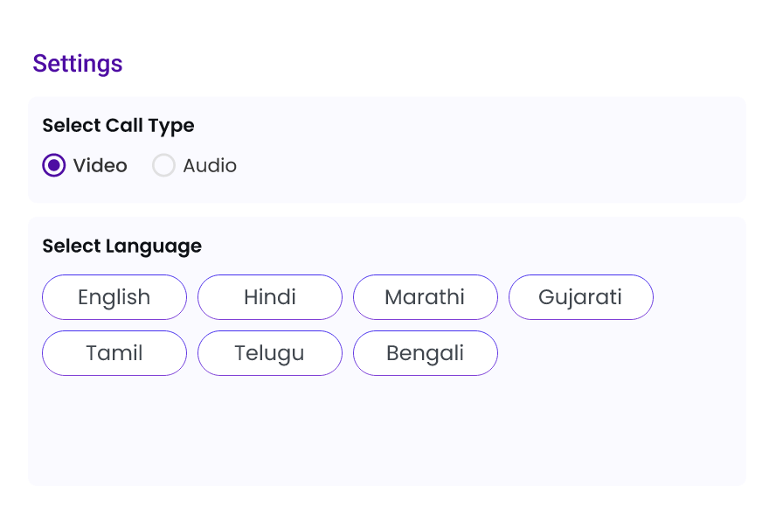Pick the Hindi language chip
The width and height of the screenshot is (776, 507).
point(270,297)
